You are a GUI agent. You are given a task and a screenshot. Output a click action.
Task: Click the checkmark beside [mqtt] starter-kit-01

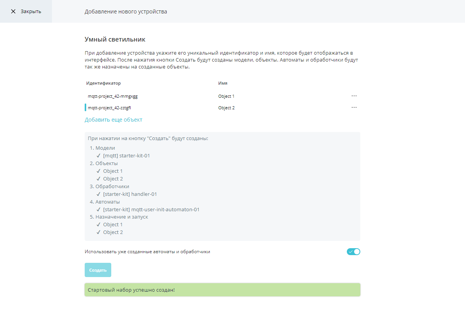click(99, 156)
